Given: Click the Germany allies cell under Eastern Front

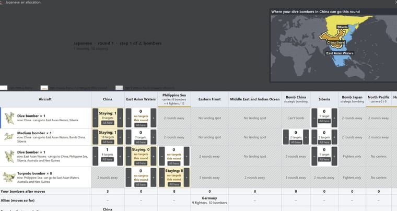Looking at the screenshot, I should [x=209, y=201].
